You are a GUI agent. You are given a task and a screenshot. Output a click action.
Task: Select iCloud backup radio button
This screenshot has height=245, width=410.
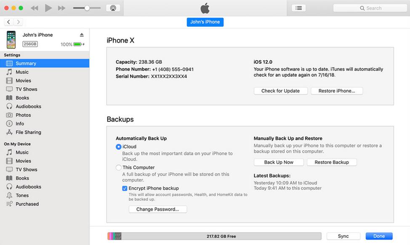[x=118, y=147]
